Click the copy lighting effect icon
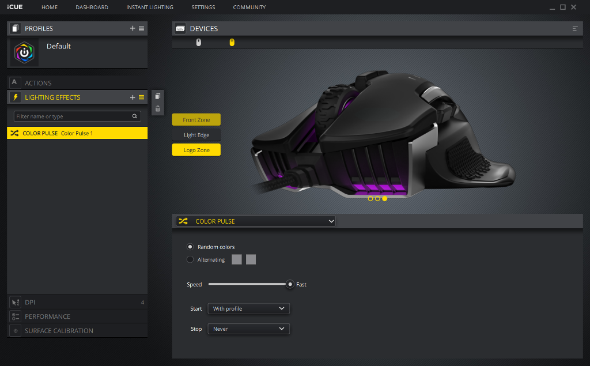Screen dimensions: 590x366 [x=158, y=96]
